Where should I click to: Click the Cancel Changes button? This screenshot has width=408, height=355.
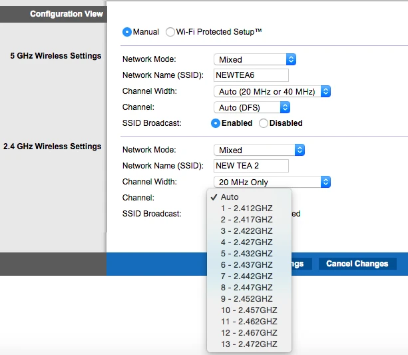click(x=357, y=264)
